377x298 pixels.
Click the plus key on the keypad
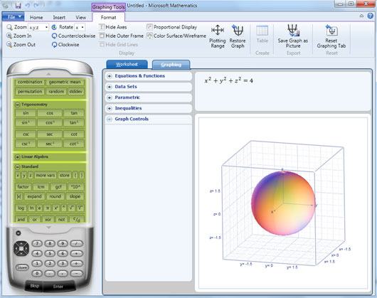point(76,263)
